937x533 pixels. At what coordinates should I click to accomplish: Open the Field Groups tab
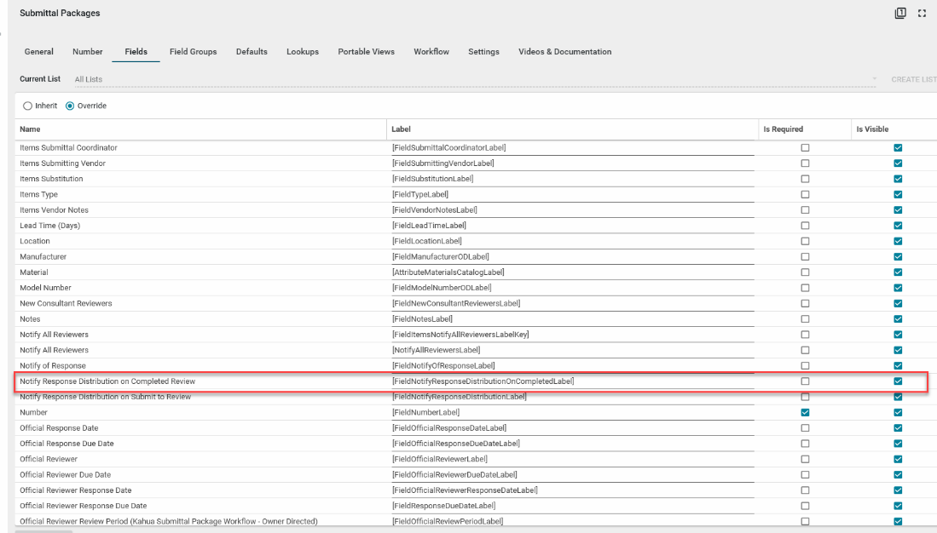tap(193, 52)
